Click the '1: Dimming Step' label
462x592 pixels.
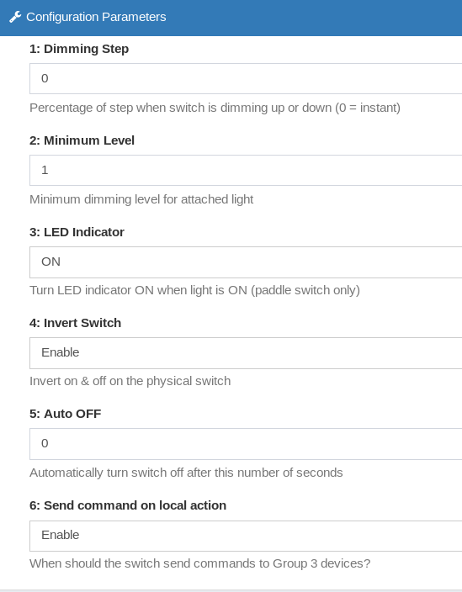coord(79,49)
